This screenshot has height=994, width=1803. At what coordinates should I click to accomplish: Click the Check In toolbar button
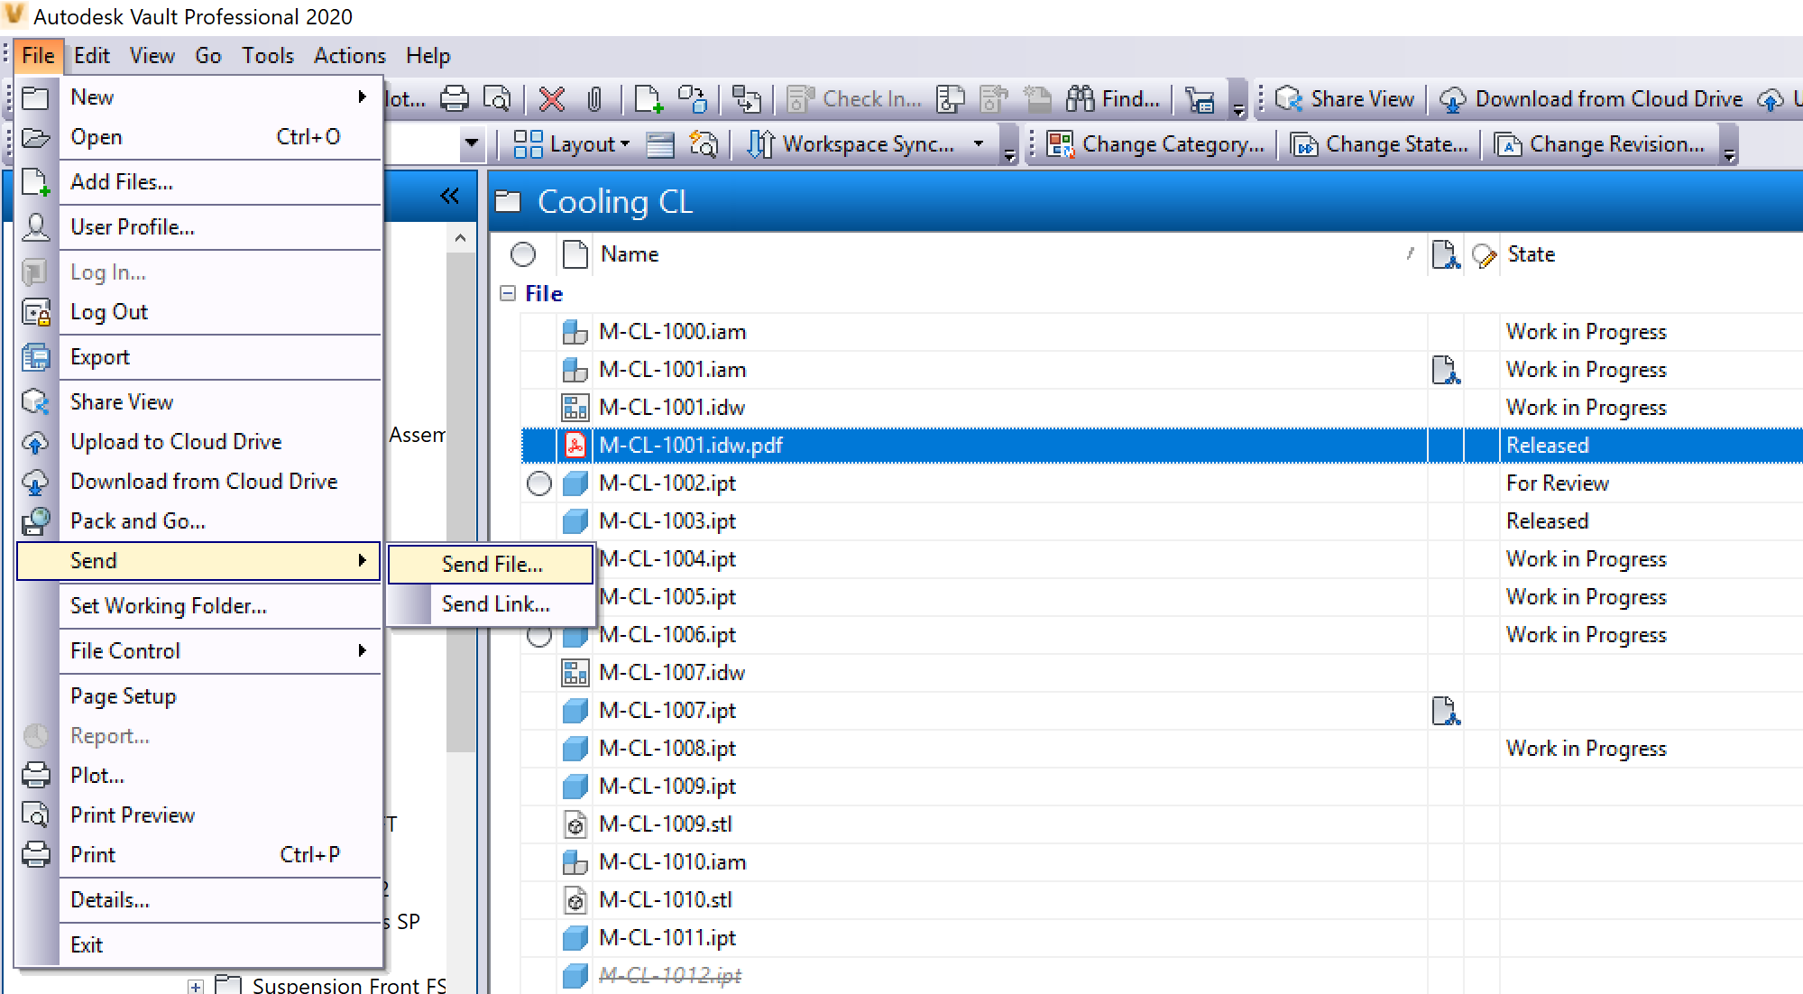[x=854, y=99]
